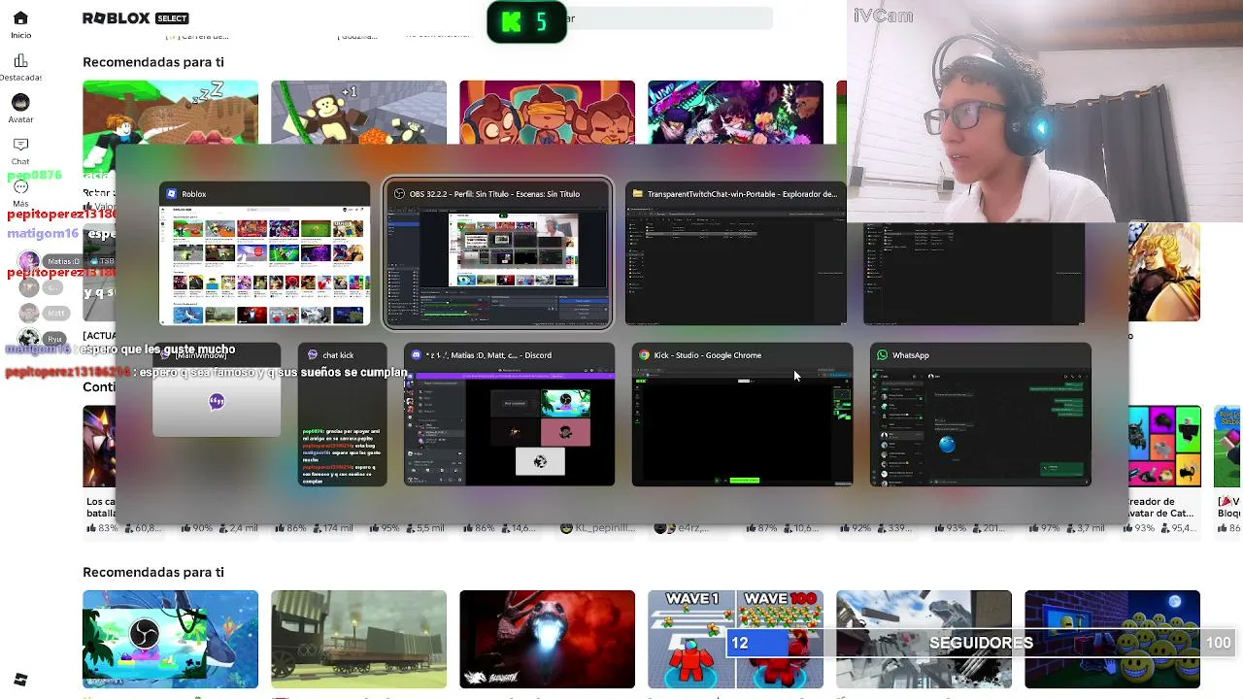The height and width of the screenshot is (699, 1243).
Task: Open the Más three-dots icon in Roblox sidebar
Action: click(x=20, y=187)
